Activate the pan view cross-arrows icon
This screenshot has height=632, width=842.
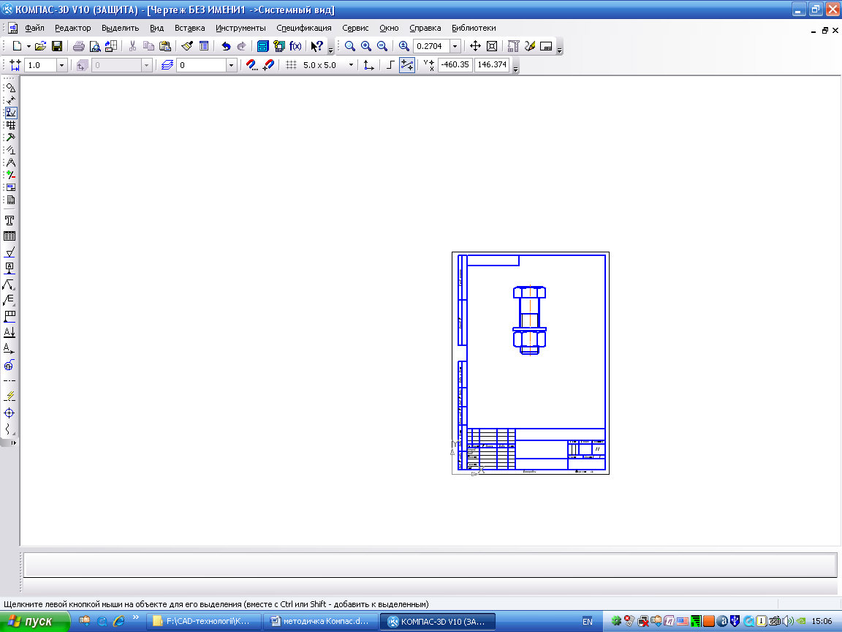pos(475,46)
